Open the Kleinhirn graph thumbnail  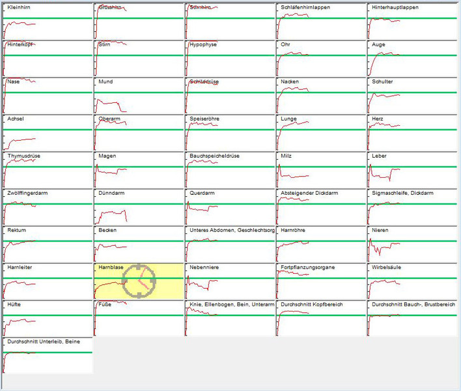[x=48, y=21]
